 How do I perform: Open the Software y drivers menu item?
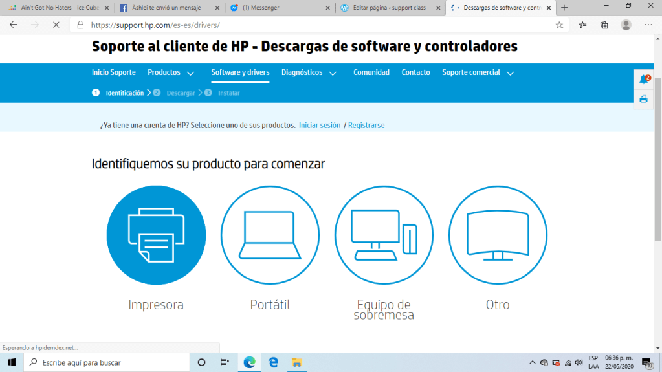[240, 72]
